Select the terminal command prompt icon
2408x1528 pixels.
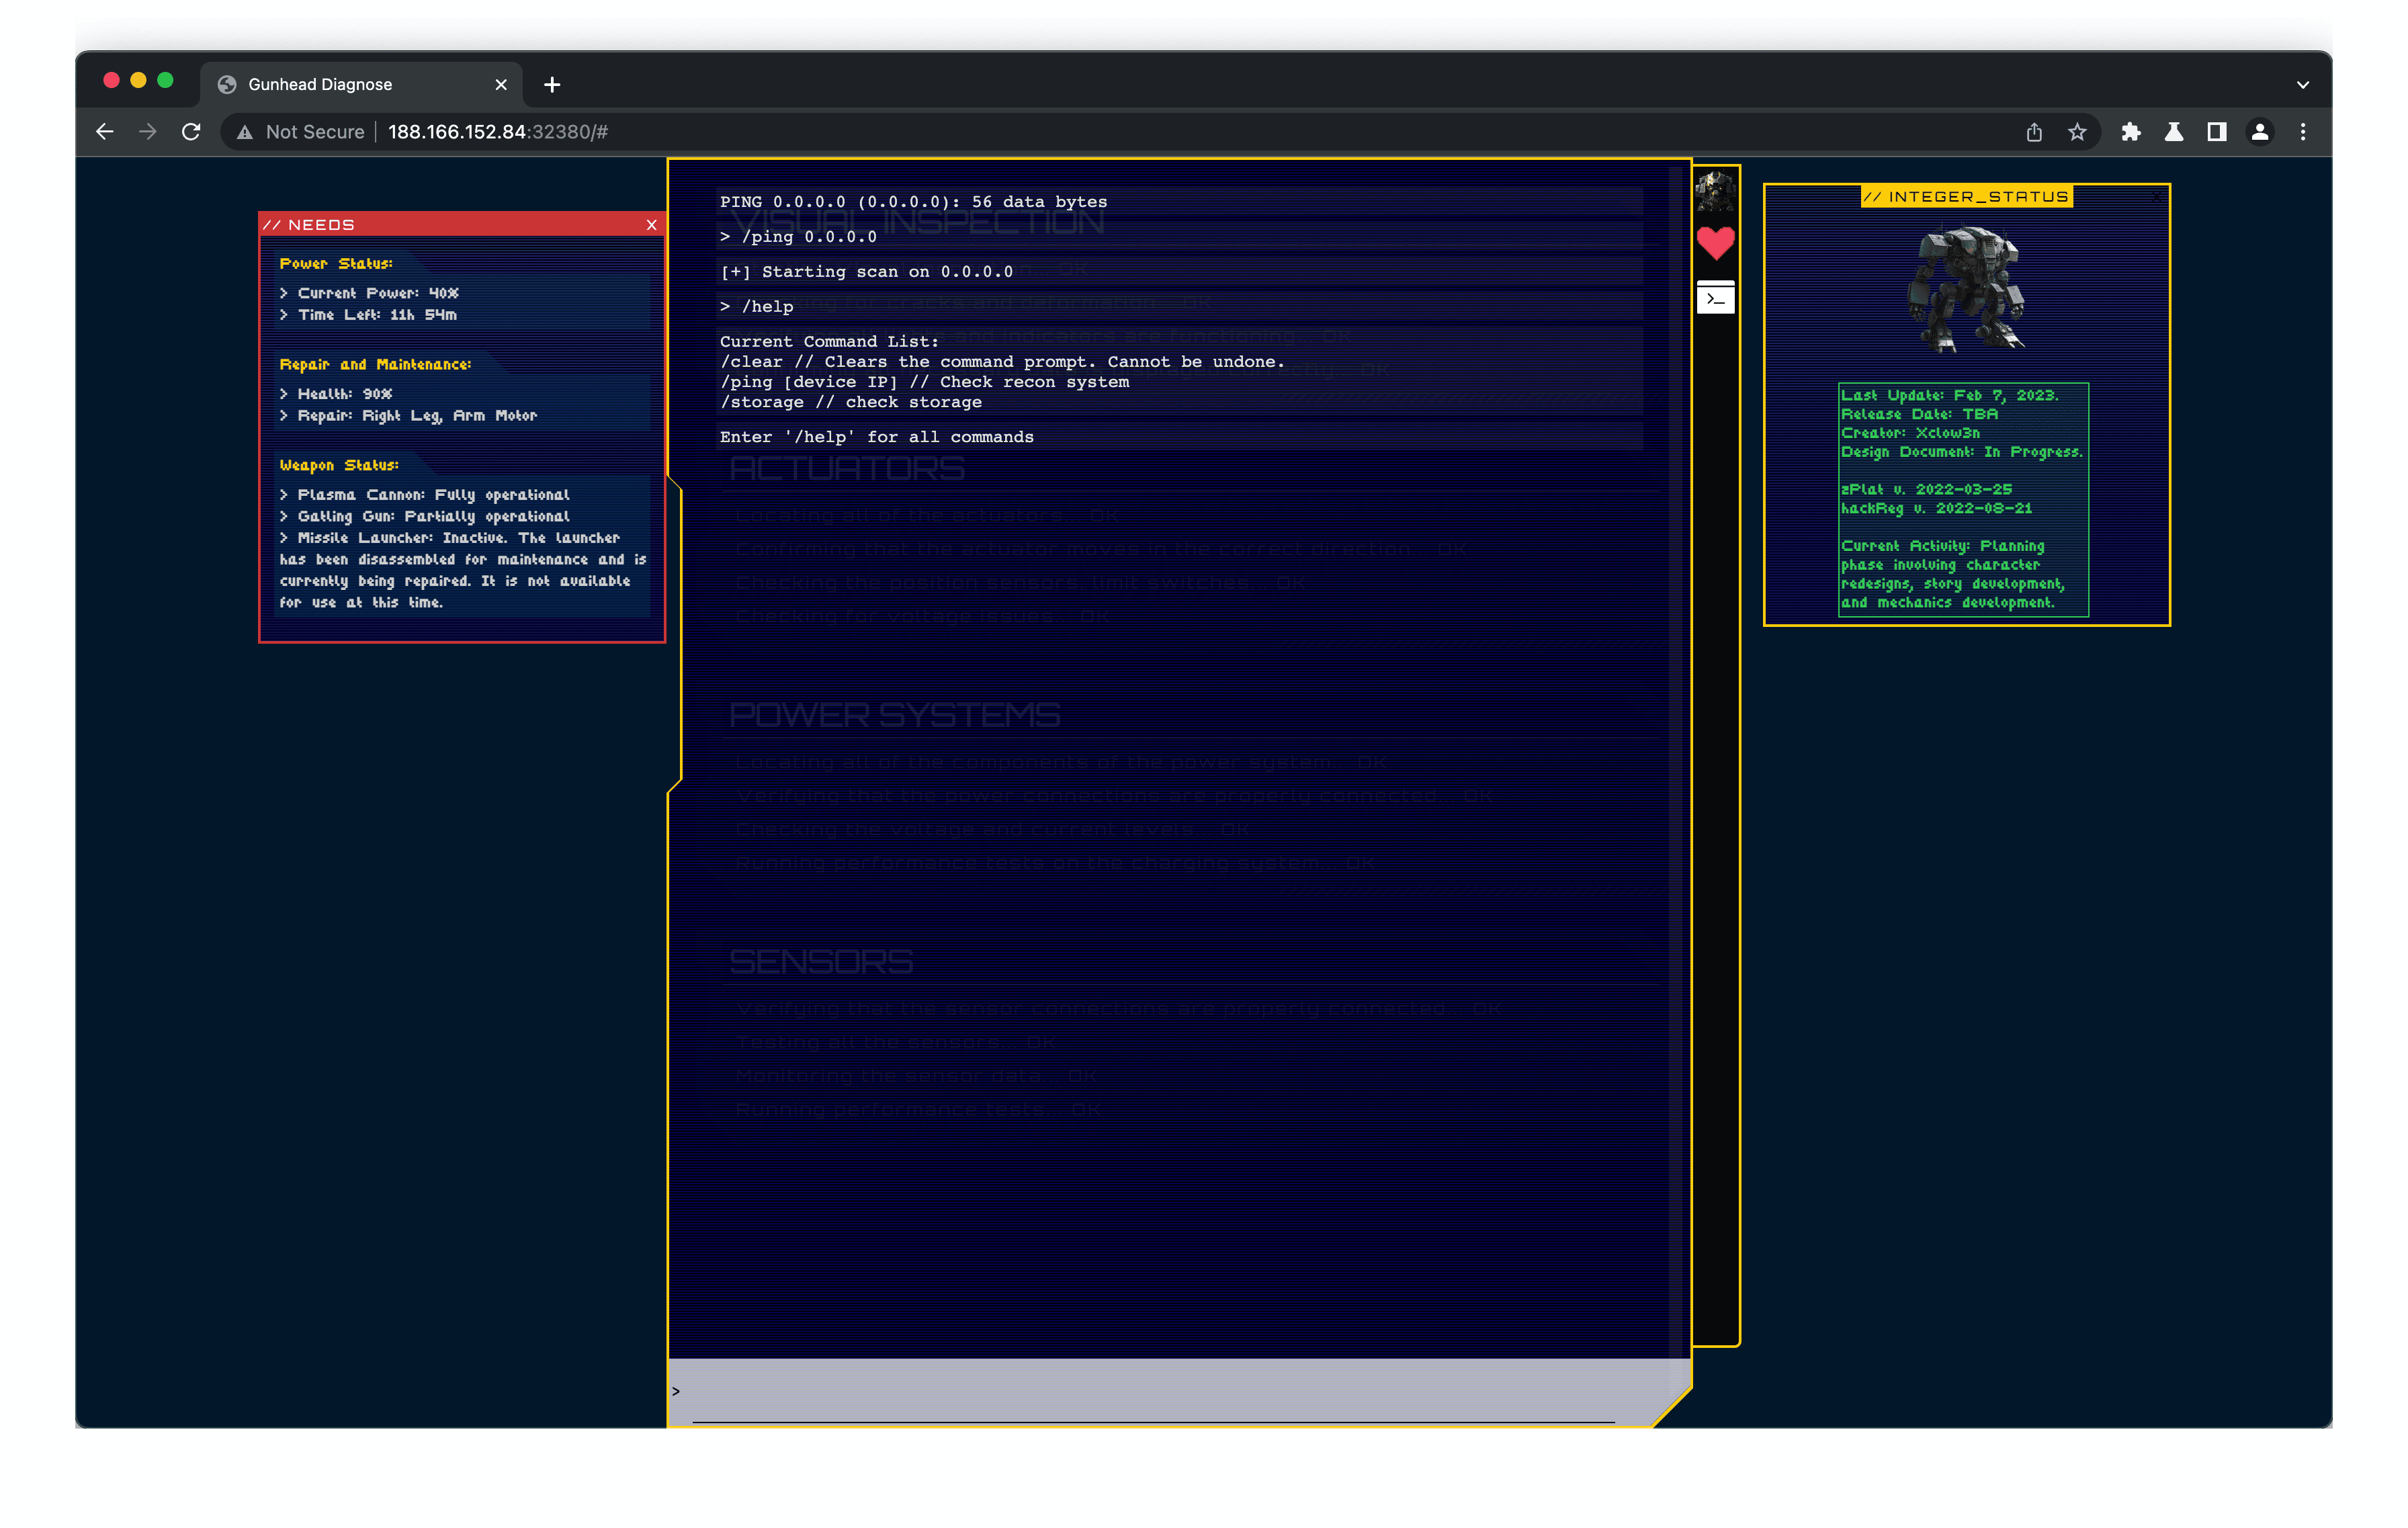(1715, 298)
